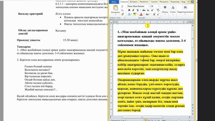Click horizontal scrollbar right arrow

tap(189, 117)
